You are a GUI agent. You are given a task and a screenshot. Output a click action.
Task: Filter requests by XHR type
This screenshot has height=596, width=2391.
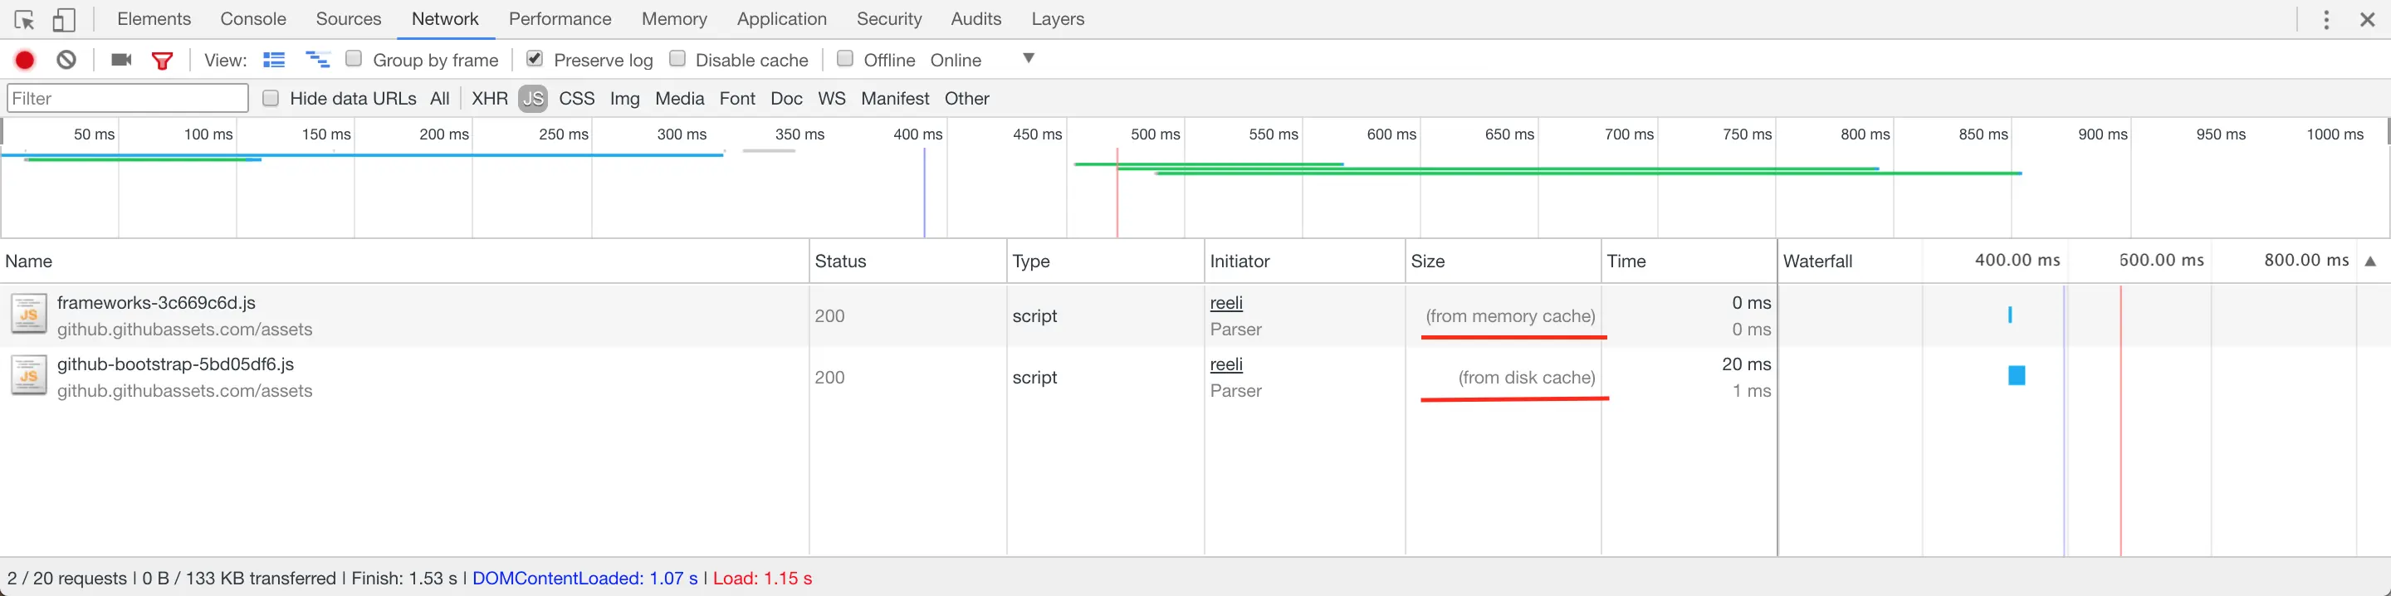tap(489, 99)
